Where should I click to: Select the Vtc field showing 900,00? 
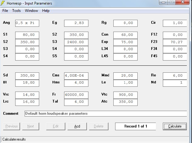[x=125, y=95]
